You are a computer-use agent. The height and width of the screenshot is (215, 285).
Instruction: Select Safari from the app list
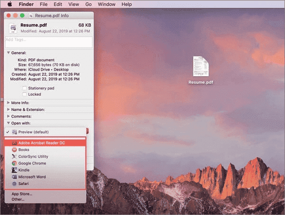click(45, 184)
